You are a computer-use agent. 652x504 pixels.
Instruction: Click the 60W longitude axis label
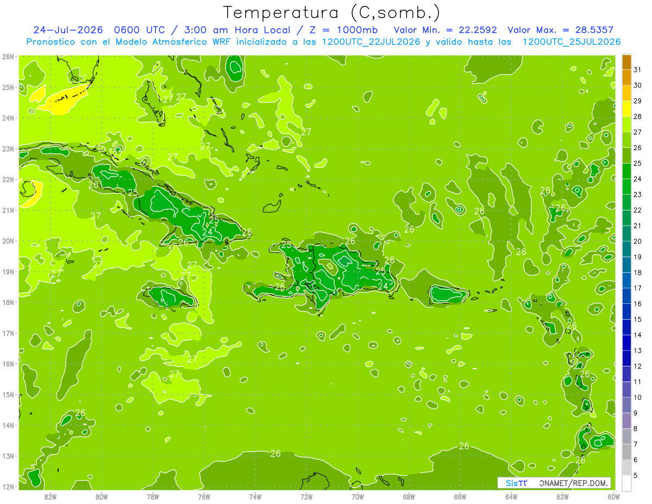point(613,496)
